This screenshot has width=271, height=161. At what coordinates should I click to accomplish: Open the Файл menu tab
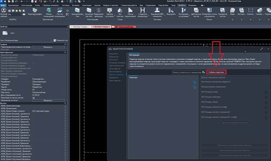coord(3,5)
